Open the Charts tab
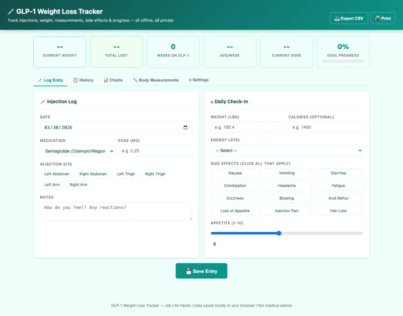The width and height of the screenshot is (403, 316). tap(113, 80)
